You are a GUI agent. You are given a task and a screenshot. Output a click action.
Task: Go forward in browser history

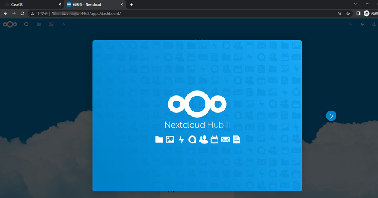click(x=14, y=14)
